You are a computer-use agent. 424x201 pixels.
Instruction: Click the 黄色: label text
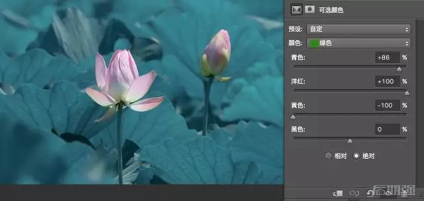(298, 105)
